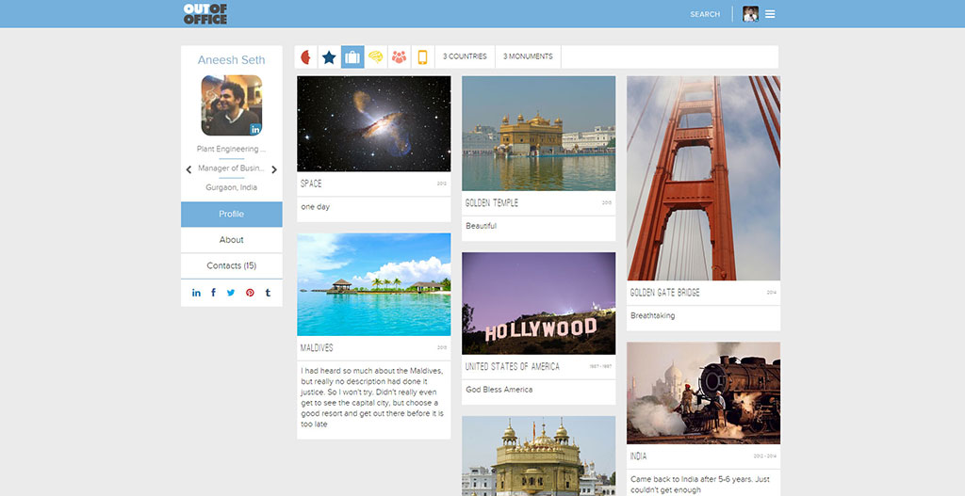Open the 3 COUNTRIES filter
This screenshot has height=496, width=965.
coord(465,56)
